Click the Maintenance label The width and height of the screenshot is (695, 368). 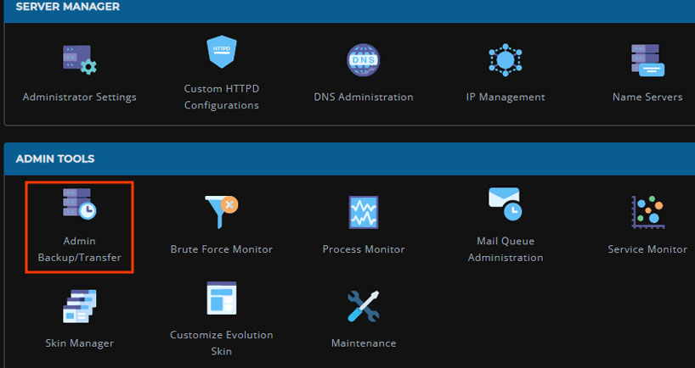tap(364, 343)
